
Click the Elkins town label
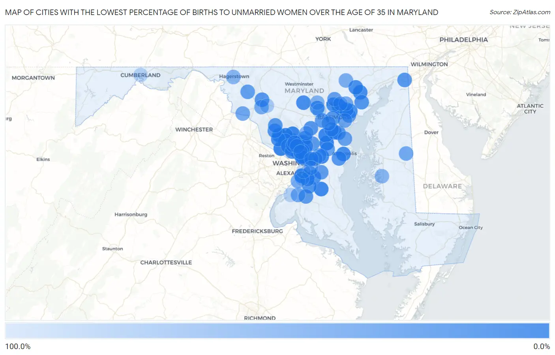(43, 160)
